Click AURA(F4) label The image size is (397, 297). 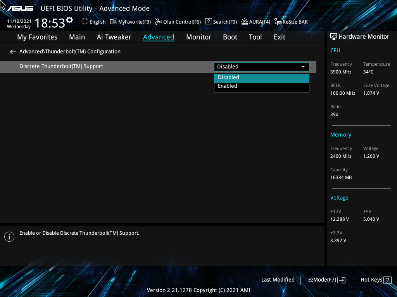tap(259, 22)
